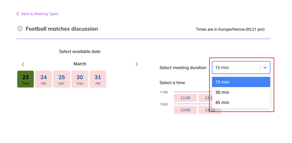This screenshot has height=143, width=292.
Task: Pick the 13:15 time slot
Action: (206, 110)
